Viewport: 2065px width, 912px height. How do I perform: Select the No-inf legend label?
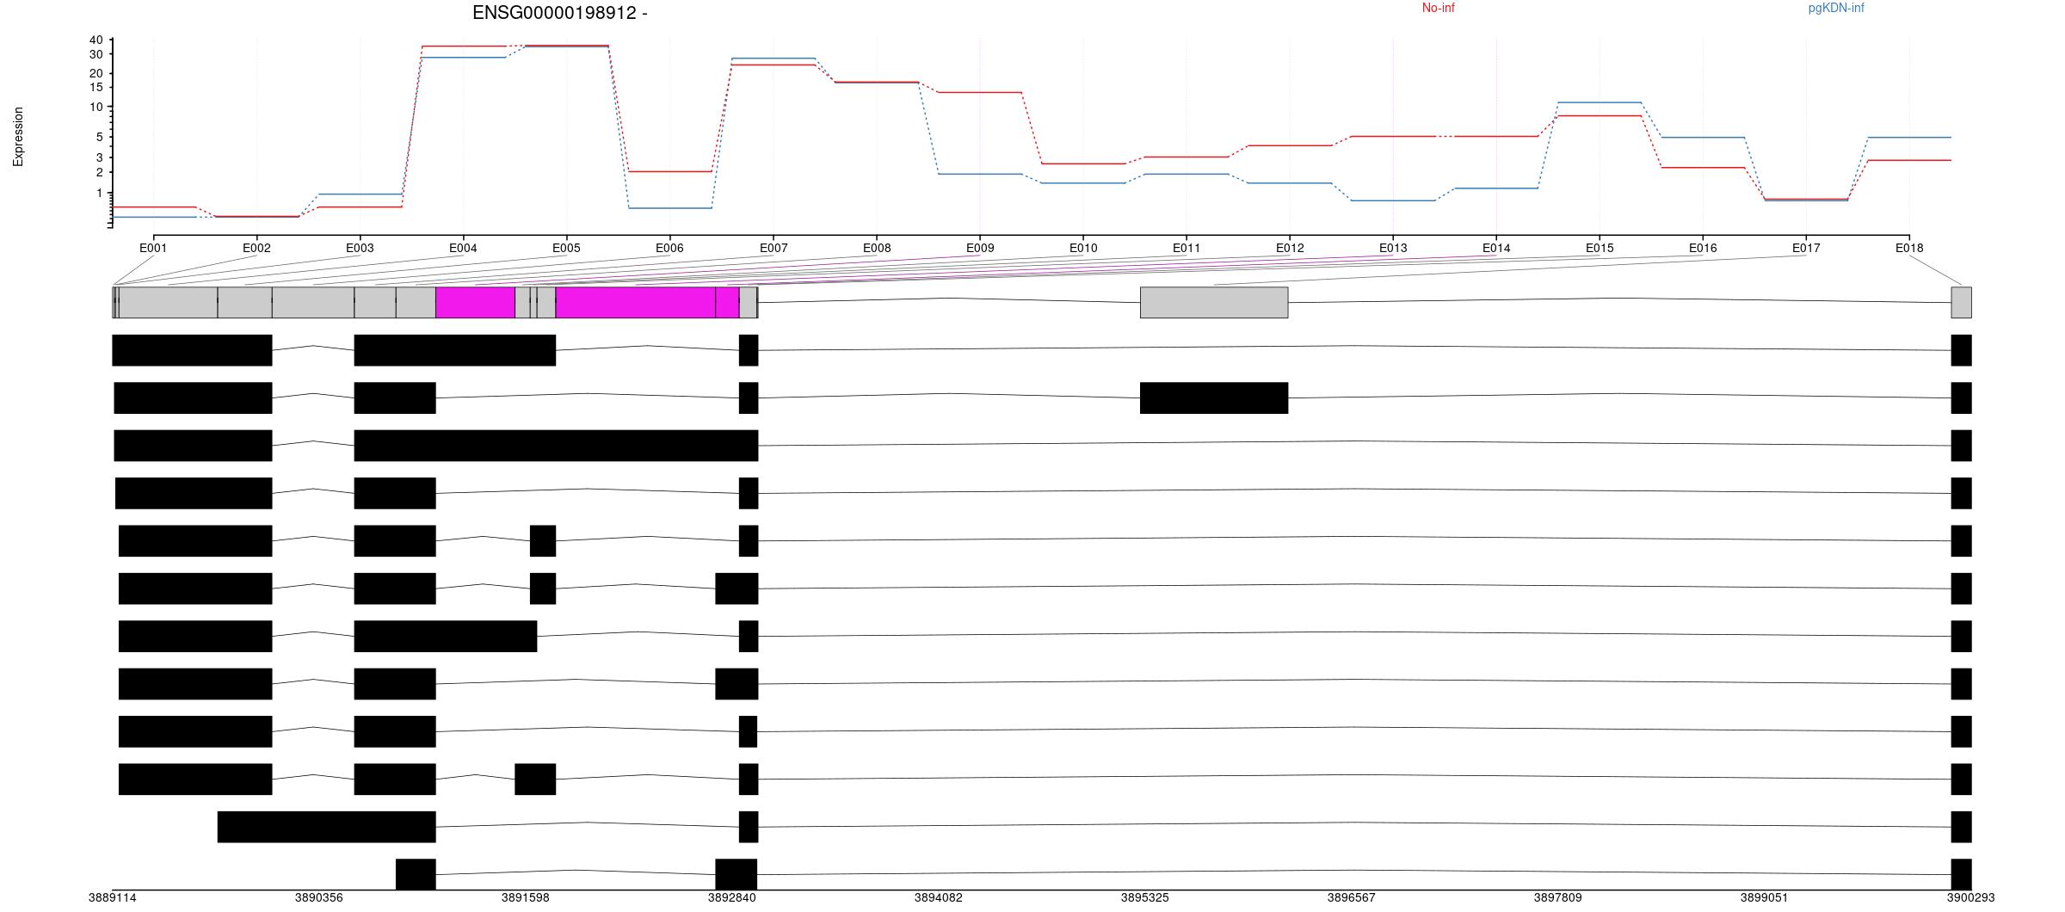point(1438,8)
